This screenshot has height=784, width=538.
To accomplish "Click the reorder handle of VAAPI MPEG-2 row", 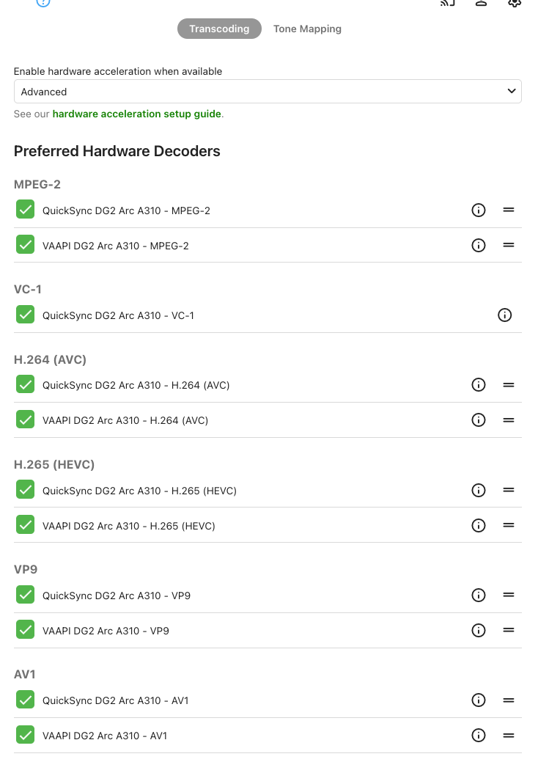I will coord(508,245).
